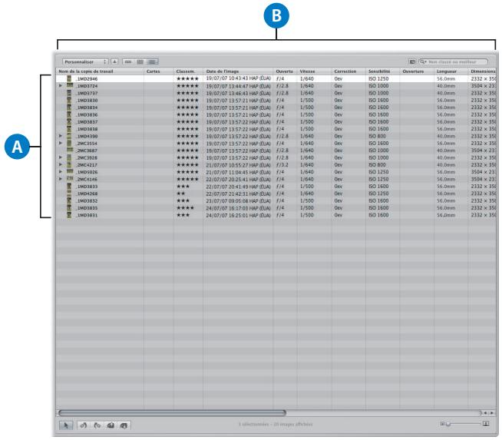Screen dimensions: 502x440
Task: Expand the _2MC3928 stack
Action: (x=61, y=157)
